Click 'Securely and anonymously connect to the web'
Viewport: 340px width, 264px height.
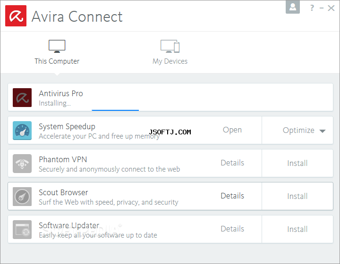pyautogui.click(x=109, y=169)
